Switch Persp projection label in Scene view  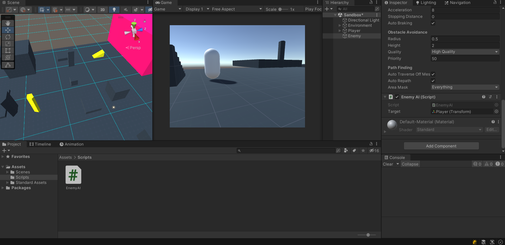(133, 48)
